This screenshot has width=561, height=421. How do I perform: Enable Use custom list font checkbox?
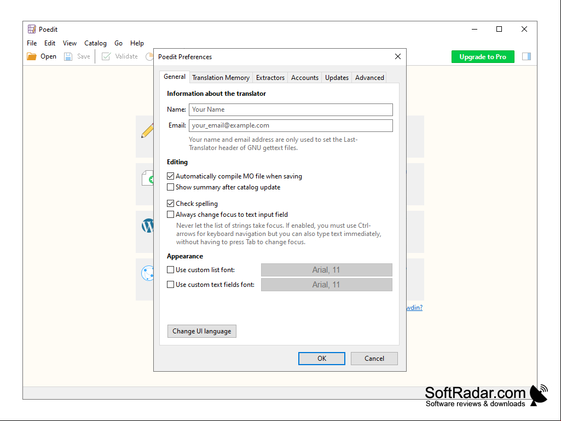click(x=171, y=270)
